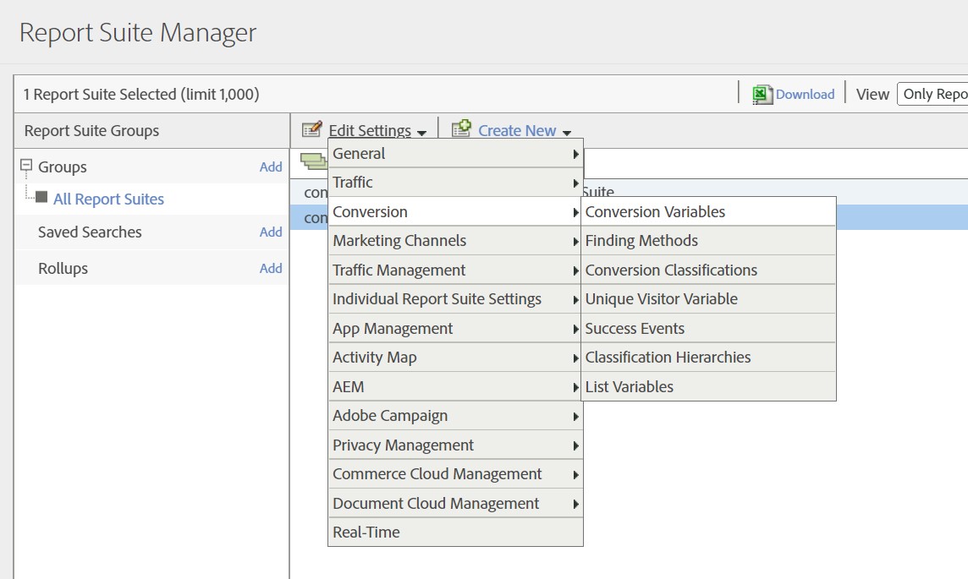Select List Variables in the submenu
The width and height of the screenshot is (968, 579).
pyautogui.click(x=630, y=387)
